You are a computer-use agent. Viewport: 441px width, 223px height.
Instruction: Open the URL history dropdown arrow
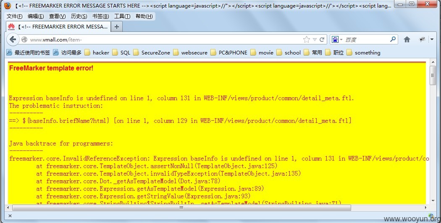315,39
